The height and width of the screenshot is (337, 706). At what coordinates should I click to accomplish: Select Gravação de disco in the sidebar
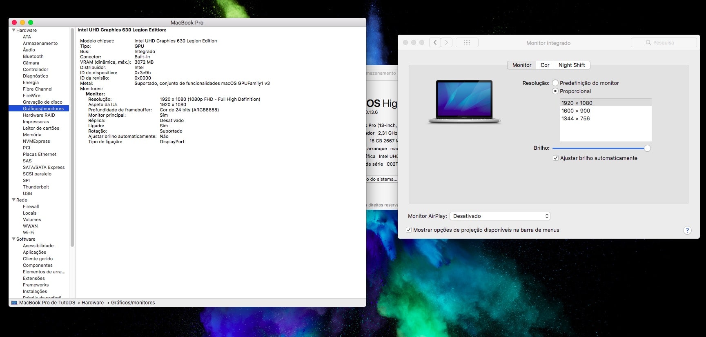[x=42, y=102]
